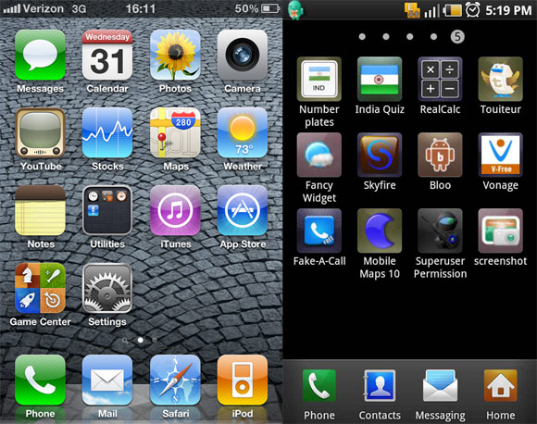537x424 pixels.
Task: Open the Touiteur Twitter app
Action: pyautogui.click(x=500, y=79)
